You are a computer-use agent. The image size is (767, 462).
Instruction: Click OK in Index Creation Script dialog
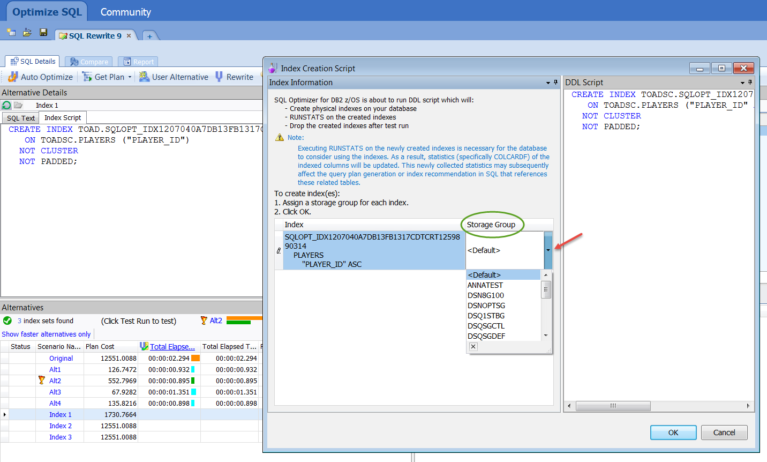pyautogui.click(x=673, y=433)
